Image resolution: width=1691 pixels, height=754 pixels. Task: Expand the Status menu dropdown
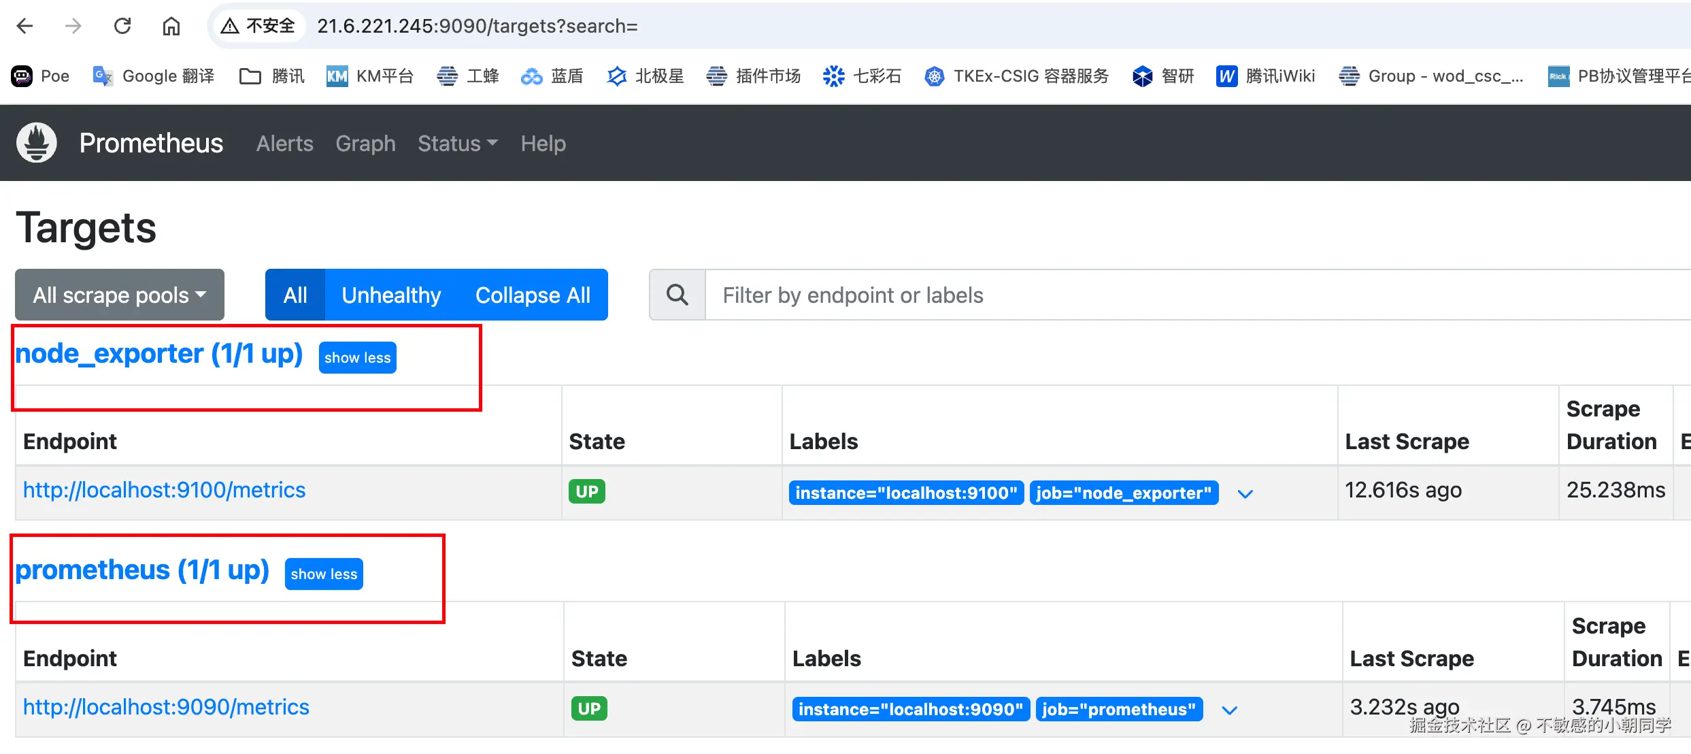[x=457, y=144]
